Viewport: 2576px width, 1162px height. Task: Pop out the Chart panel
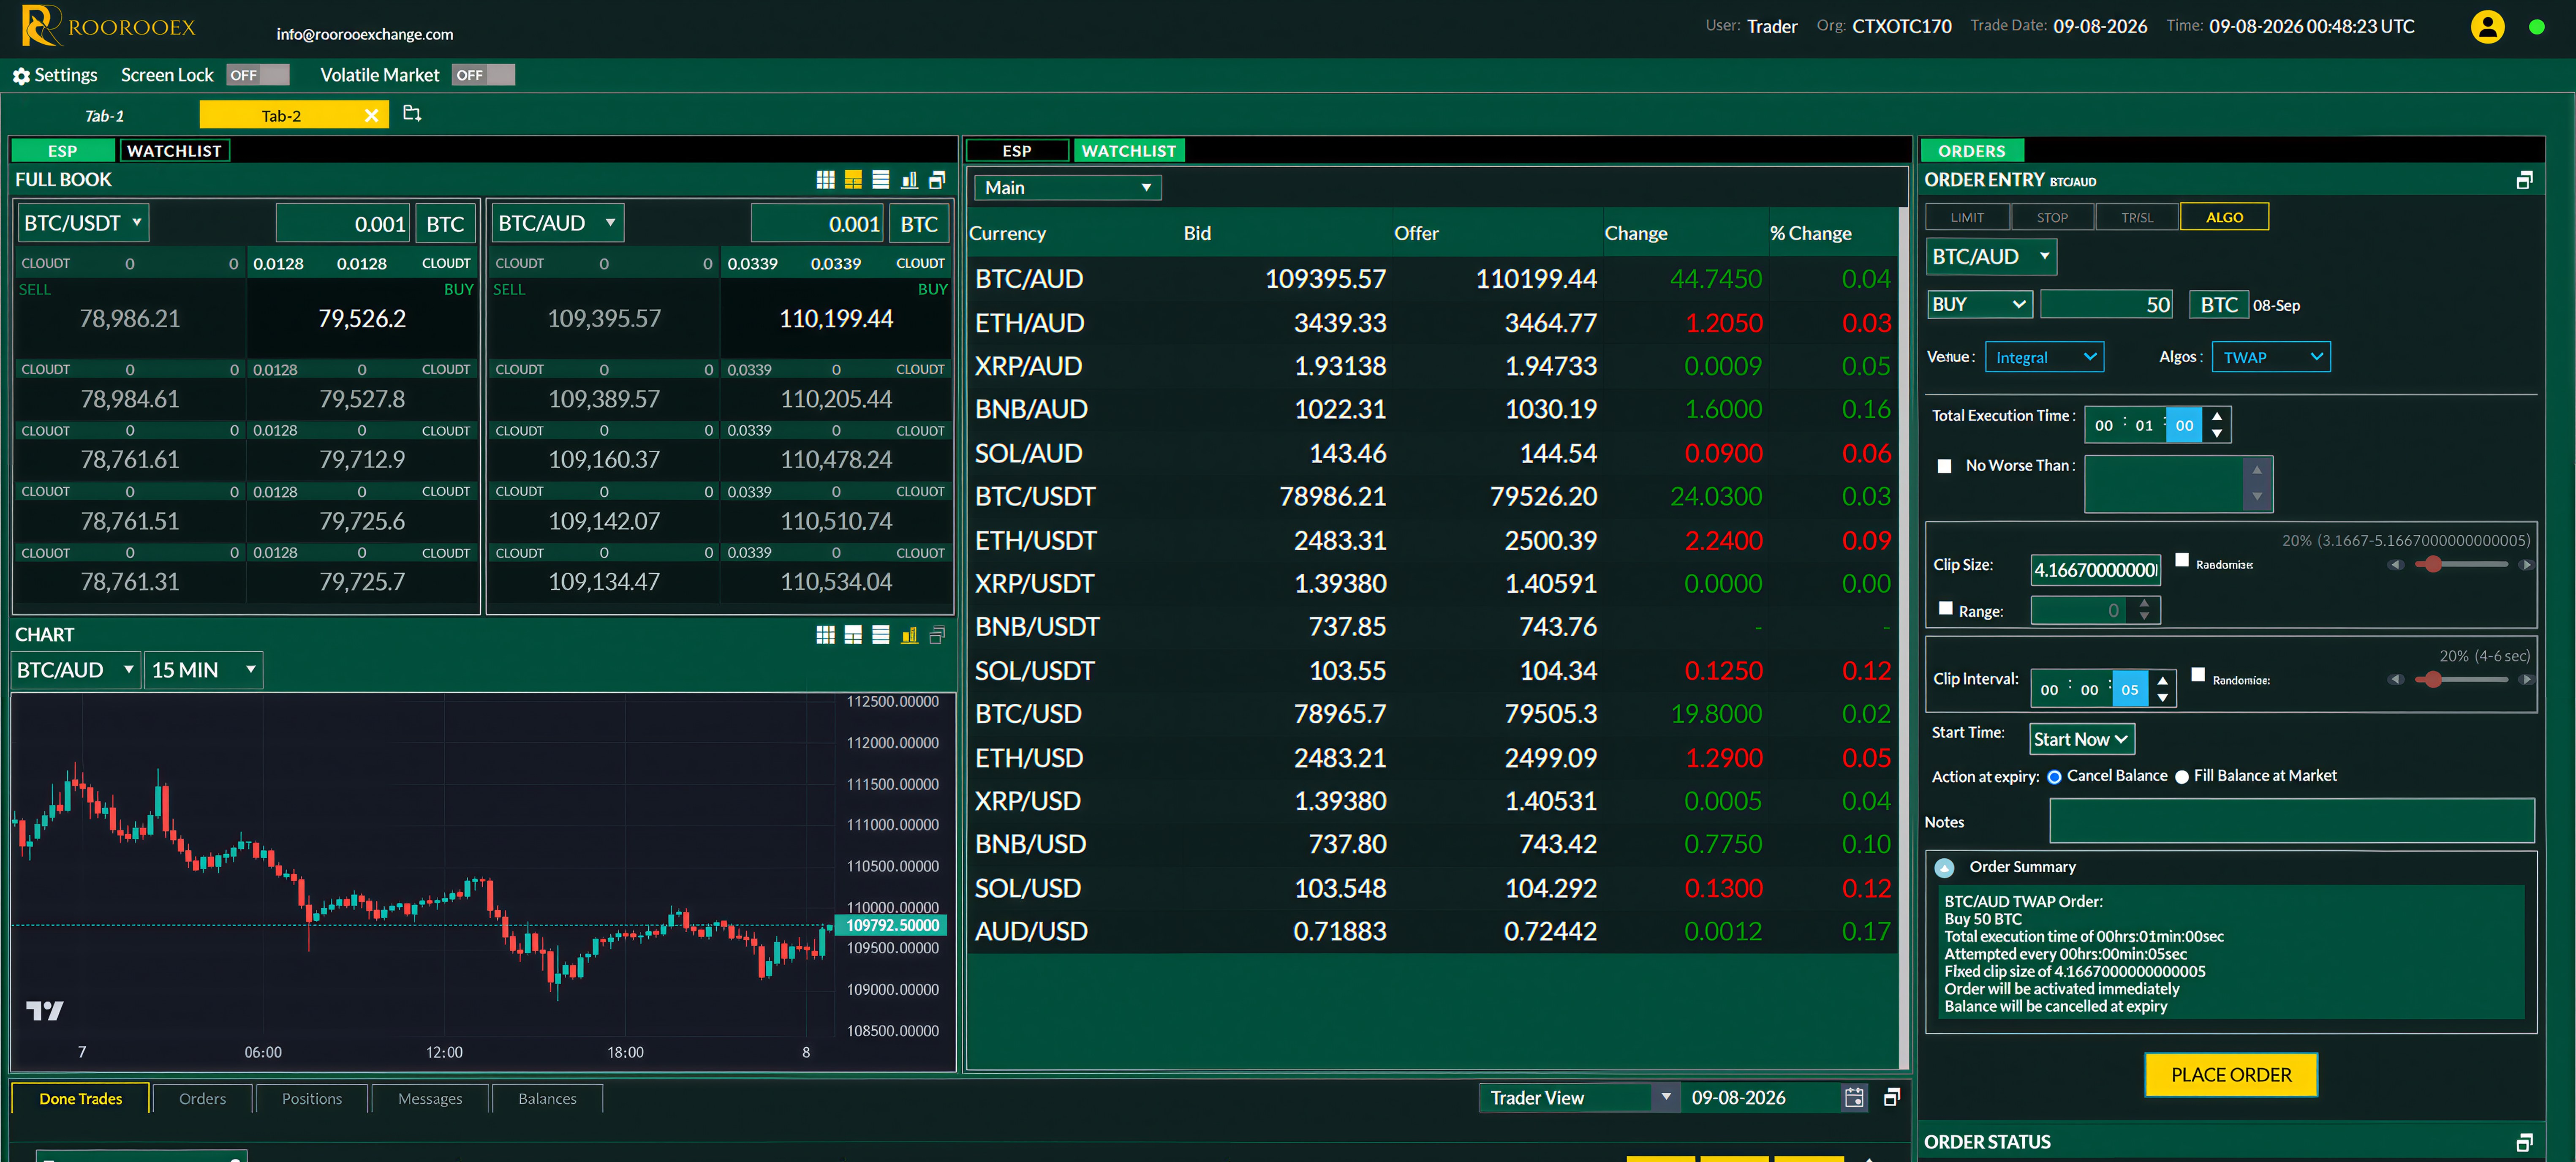click(937, 635)
